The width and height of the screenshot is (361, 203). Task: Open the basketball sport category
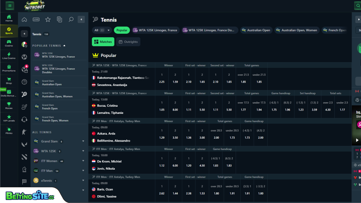click(x=24, y=82)
